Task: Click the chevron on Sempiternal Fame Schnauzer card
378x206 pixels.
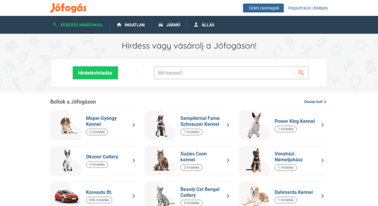Action: 228,125
